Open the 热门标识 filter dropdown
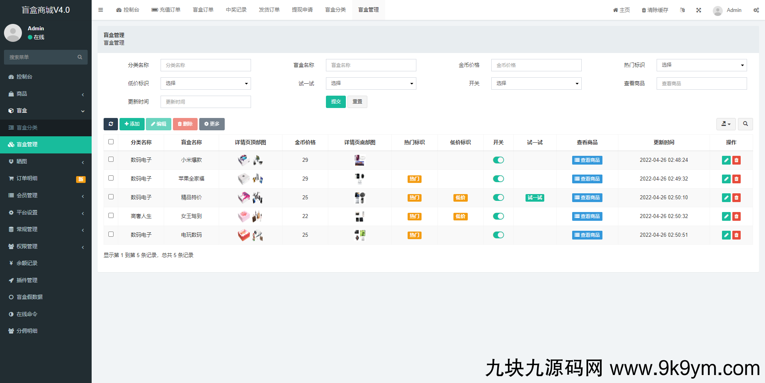This screenshot has width=765, height=383. (701, 65)
